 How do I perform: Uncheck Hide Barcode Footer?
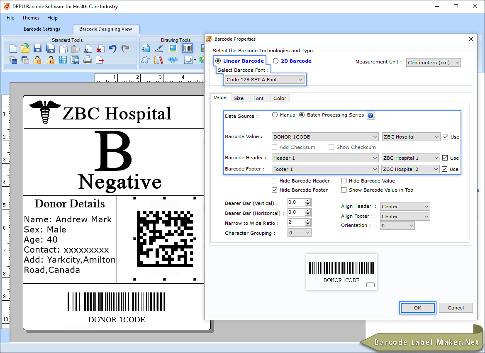click(274, 190)
